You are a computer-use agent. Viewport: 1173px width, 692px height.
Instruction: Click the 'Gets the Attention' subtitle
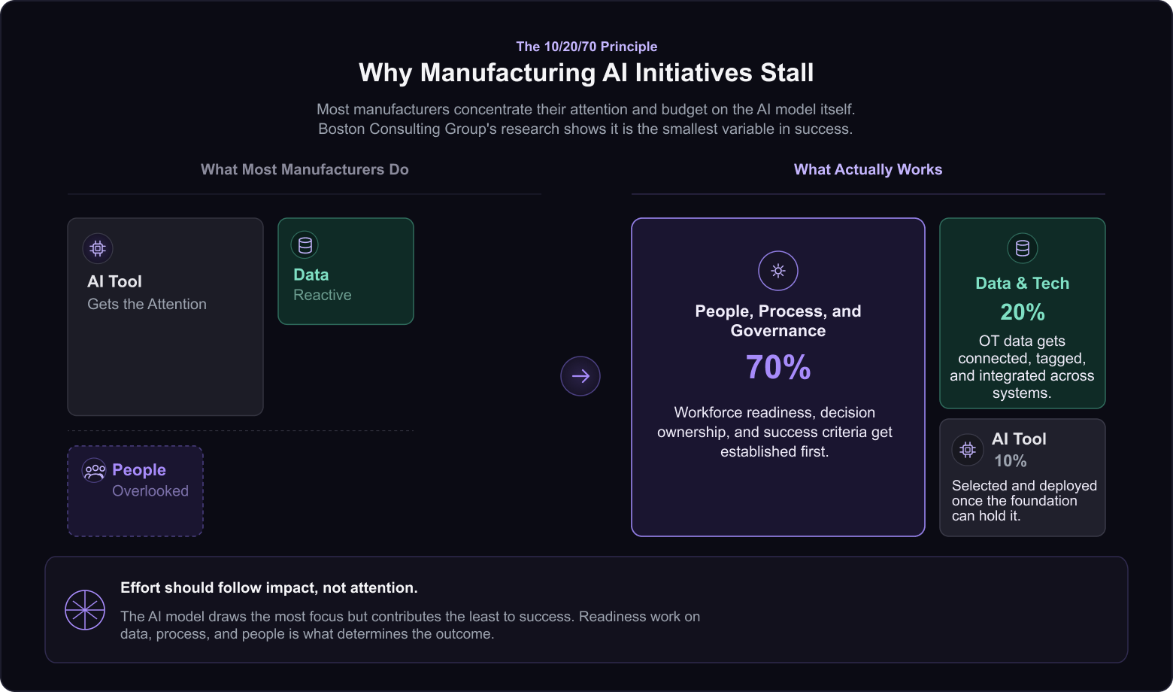pos(147,304)
